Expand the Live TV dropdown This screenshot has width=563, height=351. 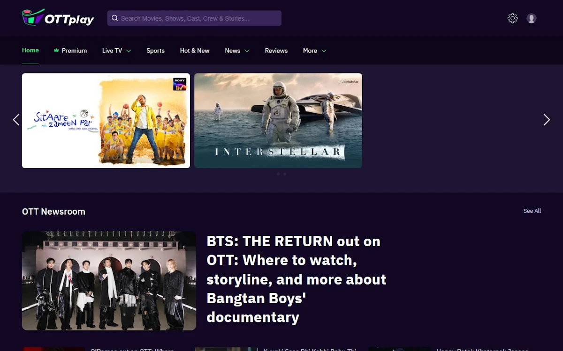pos(116,51)
